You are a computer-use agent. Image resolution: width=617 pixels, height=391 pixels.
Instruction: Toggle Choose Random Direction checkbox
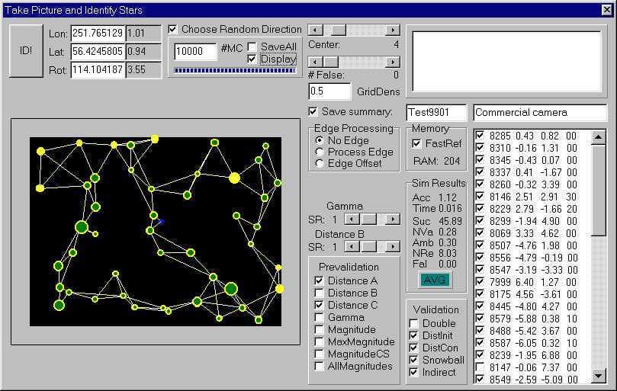click(x=172, y=30)
